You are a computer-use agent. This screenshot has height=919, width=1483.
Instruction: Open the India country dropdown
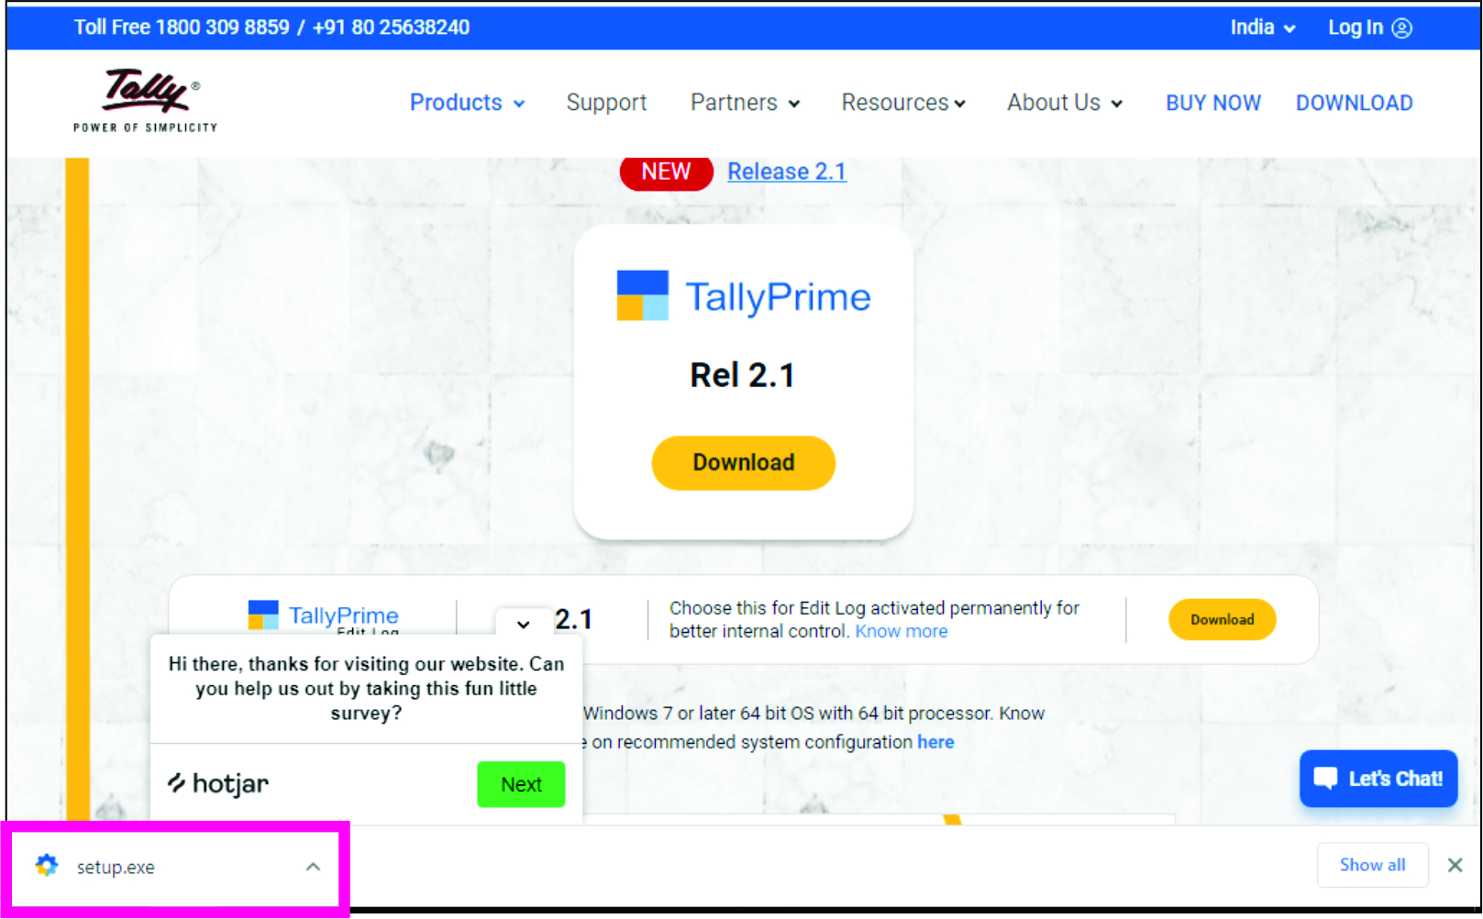pyautogui.click(x=1263, y=28)
